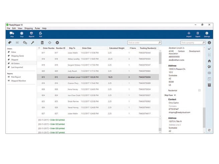Click the tag icon in secondary toolbar
Image resolution: width=219 pixels, height=164 pixels.
click(10, 43)
